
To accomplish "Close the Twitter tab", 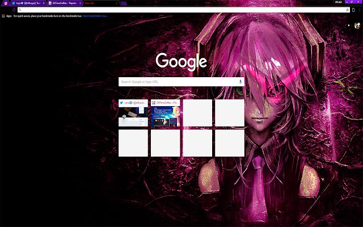I will 44,3.
